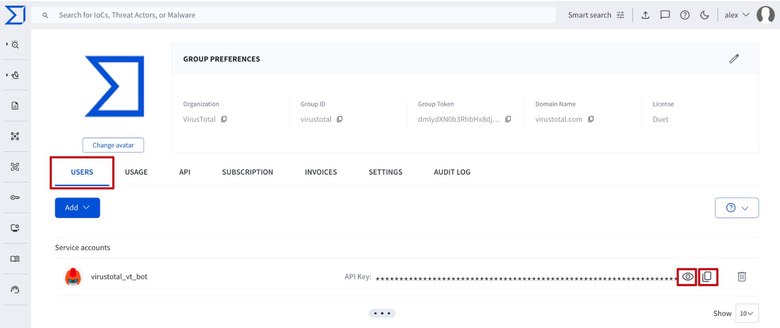This screenshot has height=328, width=780.
Task: Delete the virustotal_vt_bot service account
Action: pyautogui.click(x=742, y=277)
